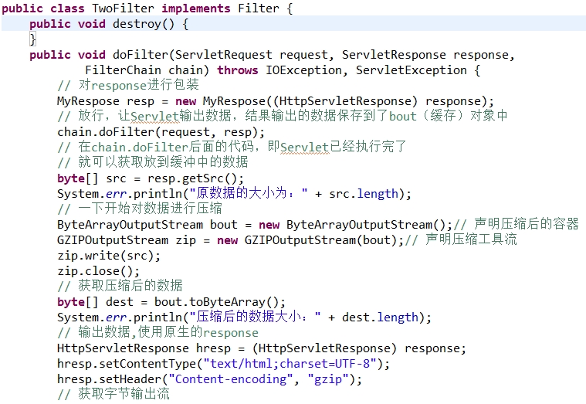Click the comment '// 获取压缩后的数据'
The width and height of the screenshot is (586, 404).
coord(120,286)
